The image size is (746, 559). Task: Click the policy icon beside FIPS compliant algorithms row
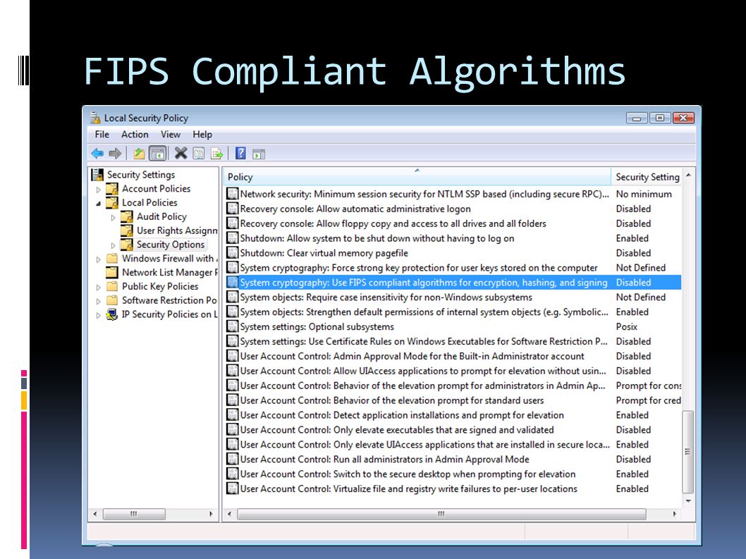tap(232, 282)
